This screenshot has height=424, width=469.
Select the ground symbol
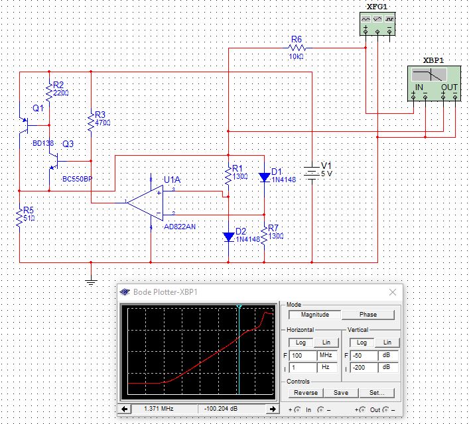pyautogui.click(x=91, y=282)
